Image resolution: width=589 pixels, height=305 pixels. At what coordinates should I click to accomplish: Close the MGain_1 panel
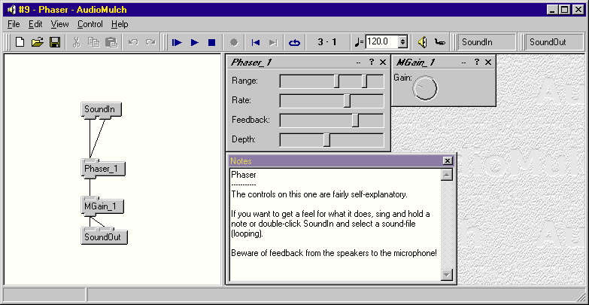coord(488,63)
